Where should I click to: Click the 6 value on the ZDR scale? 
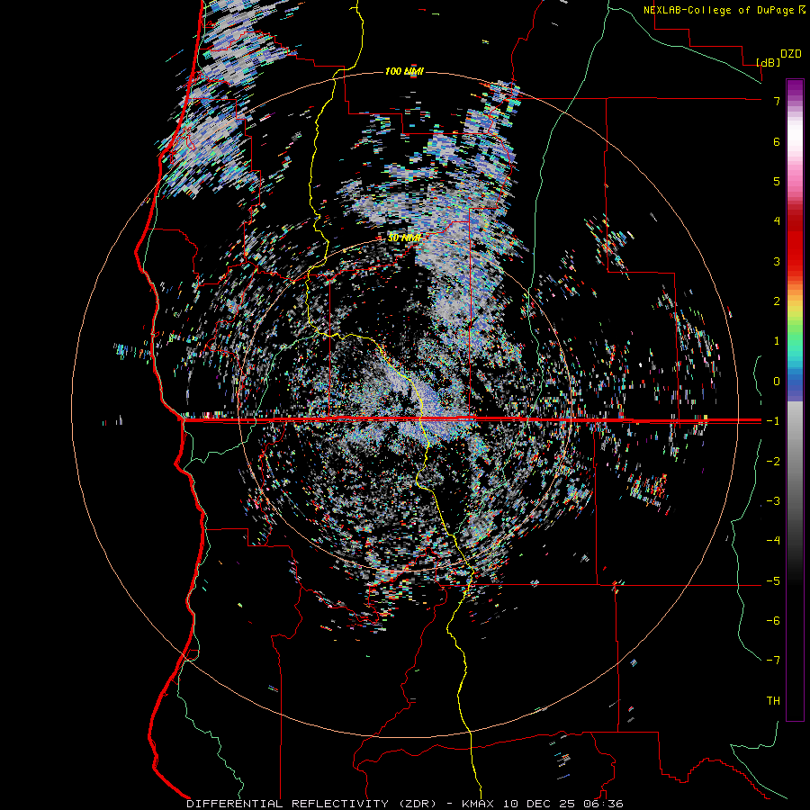(x=777, y=141)
